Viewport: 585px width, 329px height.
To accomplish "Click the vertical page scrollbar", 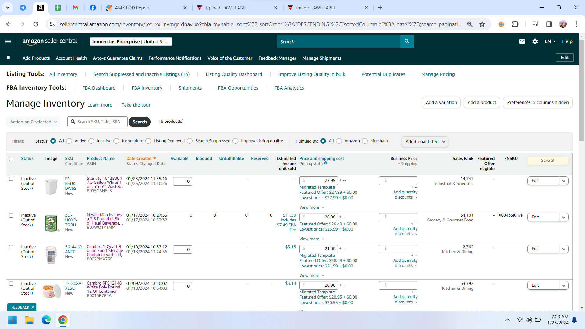I will (582, 90).
